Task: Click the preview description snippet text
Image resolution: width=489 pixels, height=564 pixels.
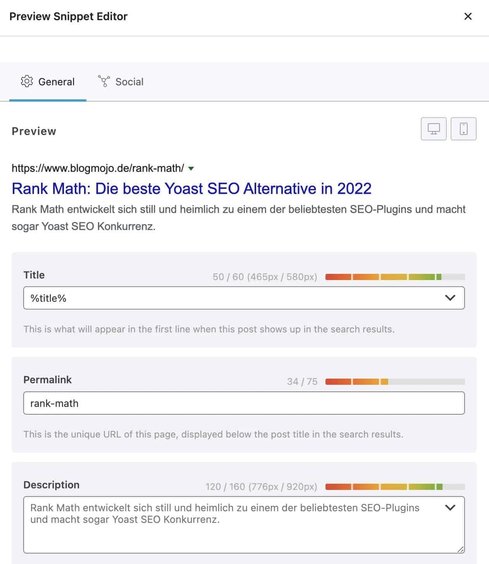Action: pyautogui.click(x=238, y=218)
